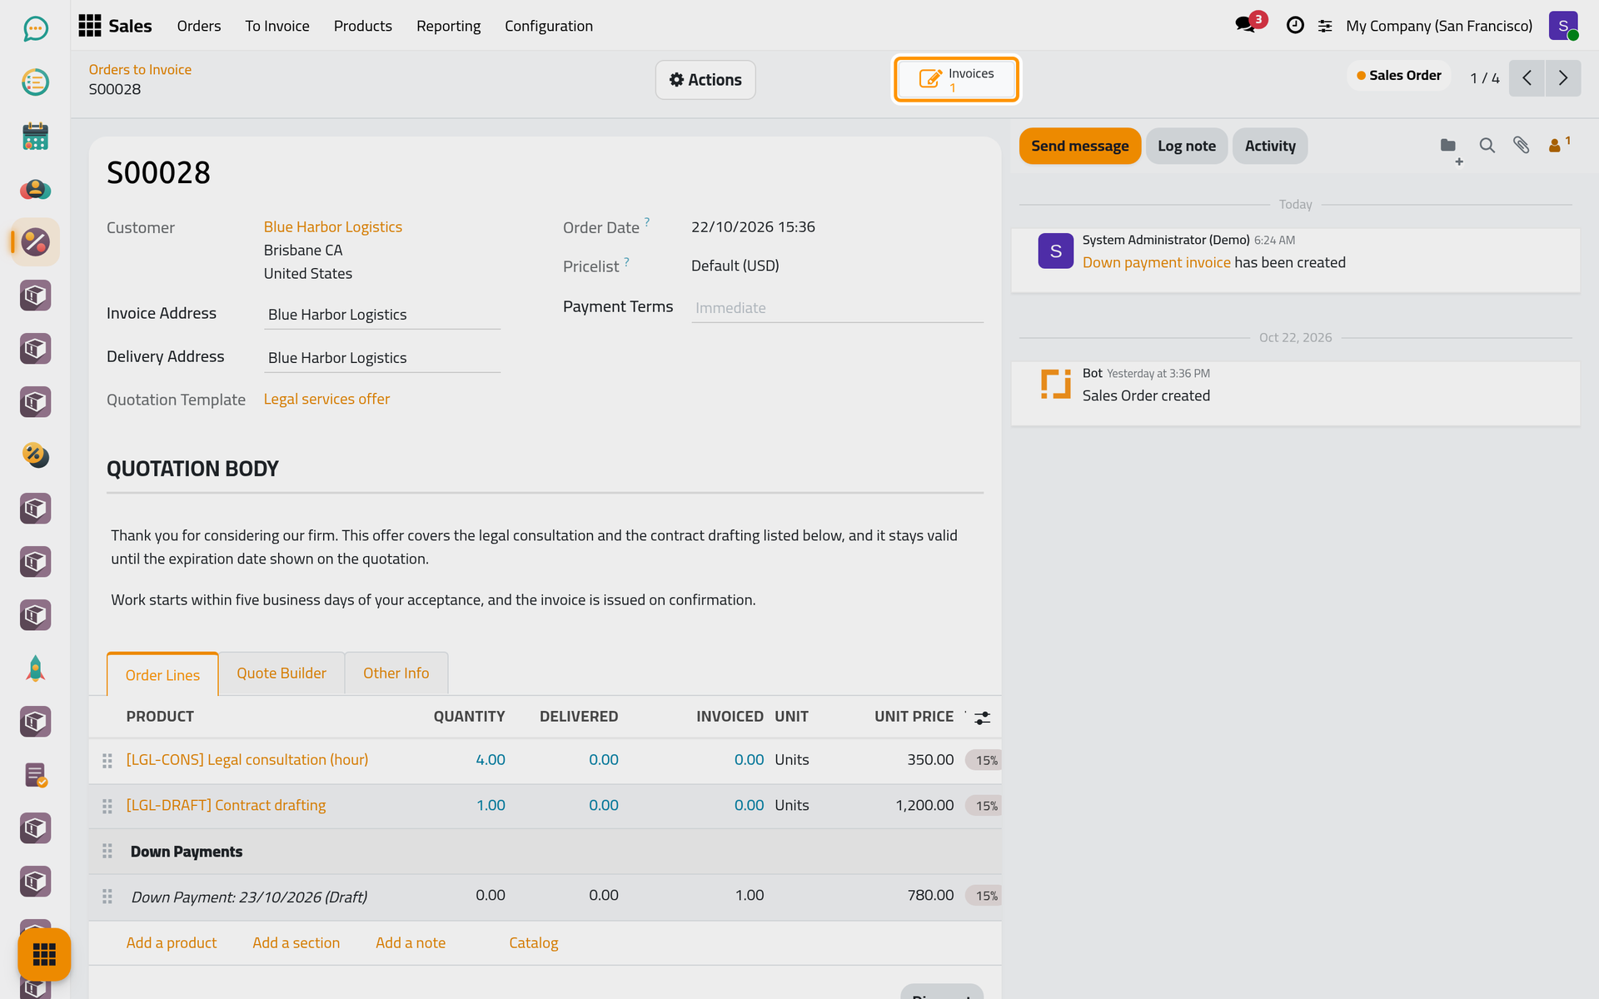Viewport: 1599px width, 999px height.
Task: Open the Reporting menu
Action: 448,26
